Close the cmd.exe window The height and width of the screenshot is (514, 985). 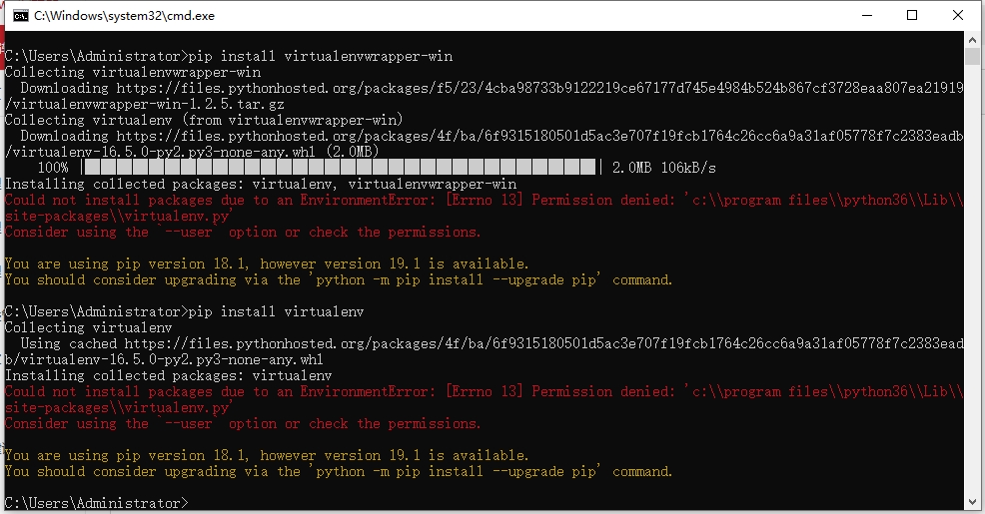click(x=958, y=16)
